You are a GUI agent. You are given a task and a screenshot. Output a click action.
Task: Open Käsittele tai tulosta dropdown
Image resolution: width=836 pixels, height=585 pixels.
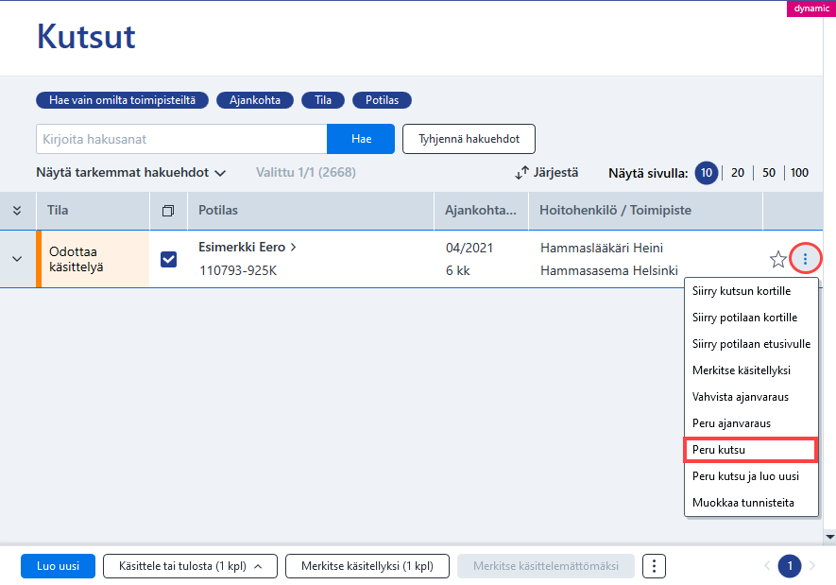point(190,566)
